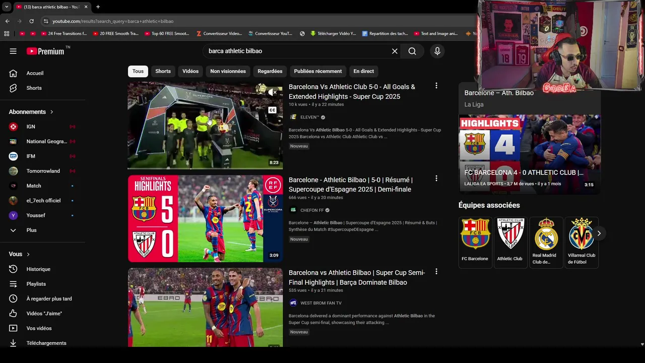Visit the WEST BROM FAN TV channel
The image size is (645, 363).
(x=321, y=303)
